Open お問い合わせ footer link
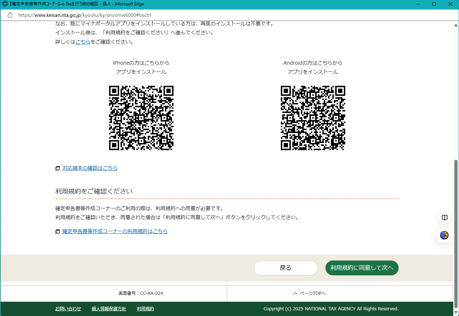 68,309
